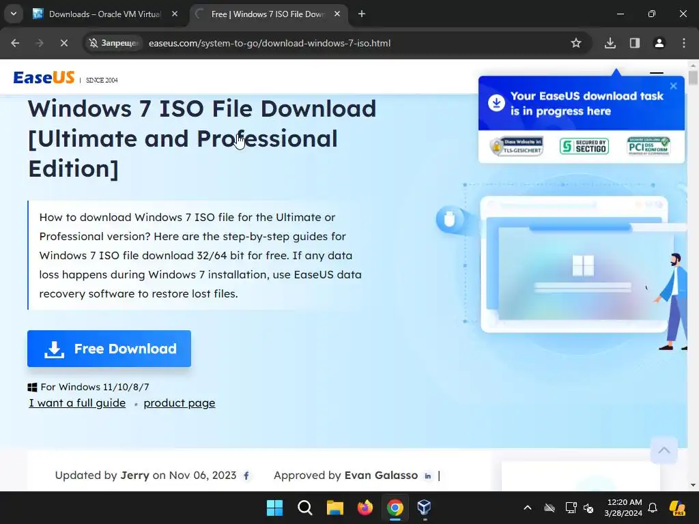699x524 pixels.
Task: Click the EaseUS hamburger menu icon
Action: 657,74
